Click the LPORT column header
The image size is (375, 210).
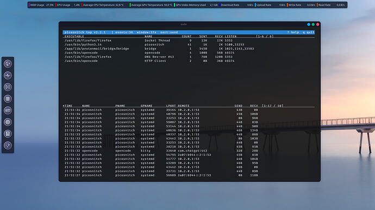pyautogui.click(x=171, y=106)
